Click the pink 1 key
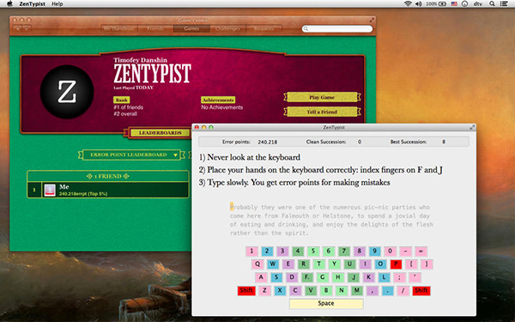515x322 pixels. click(251, 252)
